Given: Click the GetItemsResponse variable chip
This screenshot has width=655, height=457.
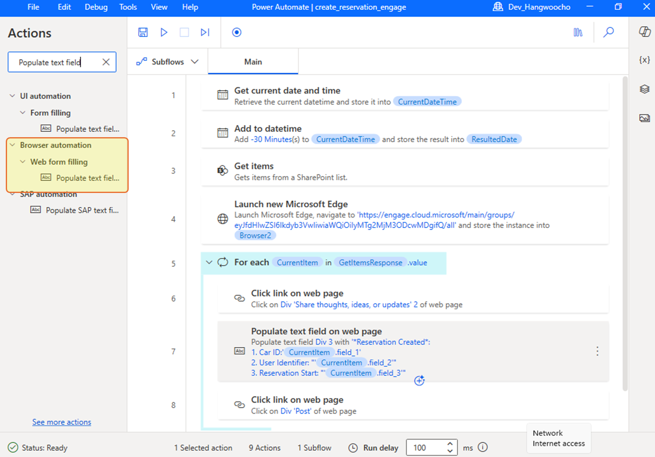Looking at the screenshot, I should pos(370,262).
